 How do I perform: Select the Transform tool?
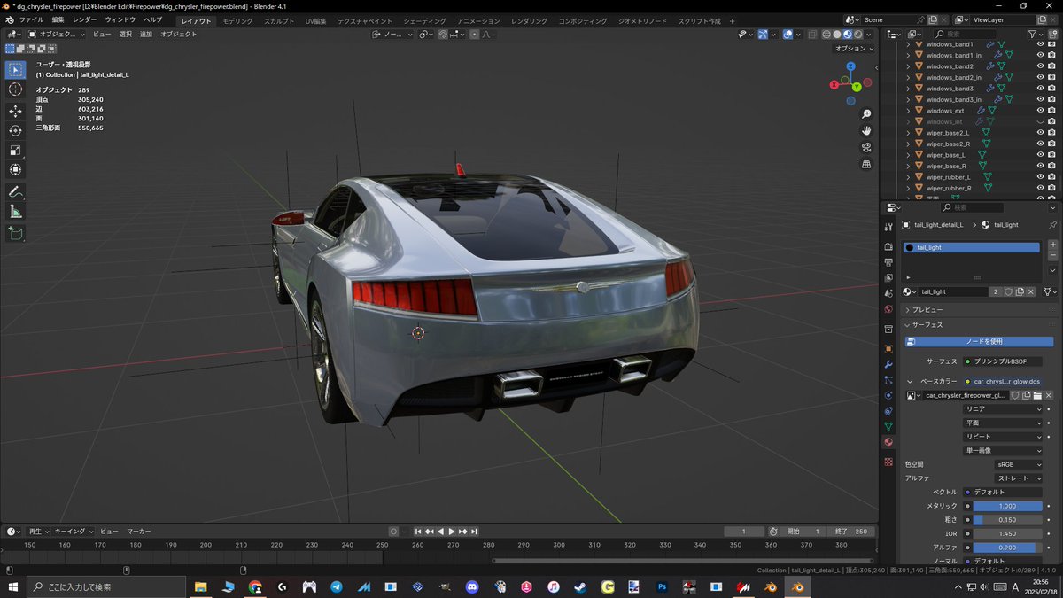(16, 170)
